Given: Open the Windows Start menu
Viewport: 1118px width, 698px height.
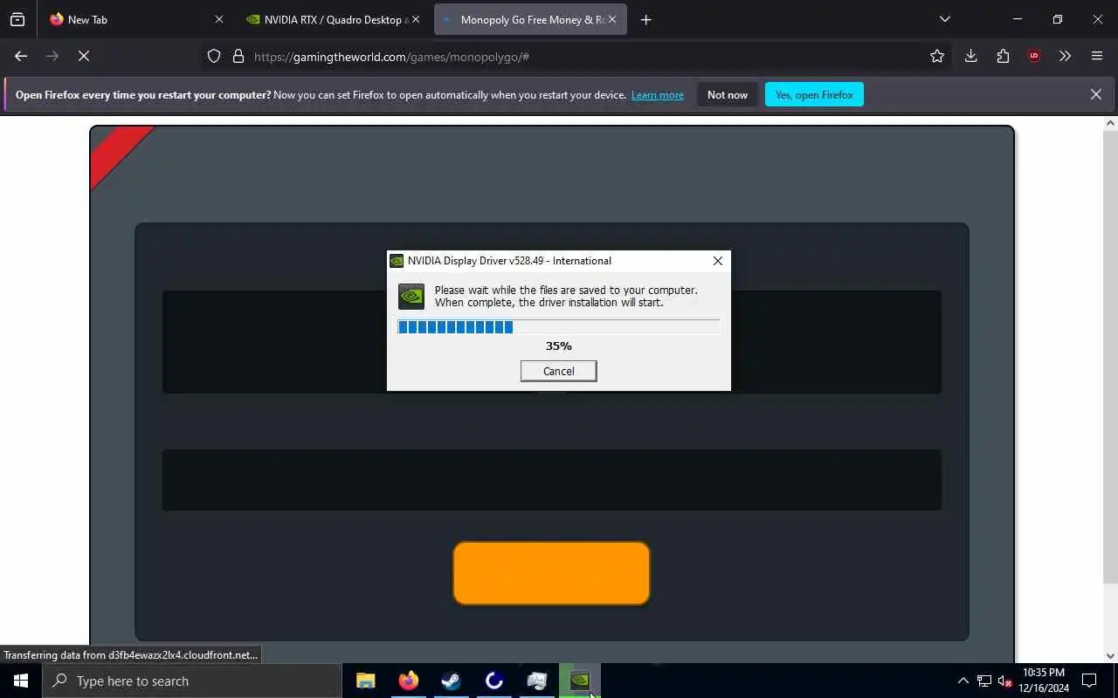Looking at the screenshot, I should point(21,681).
